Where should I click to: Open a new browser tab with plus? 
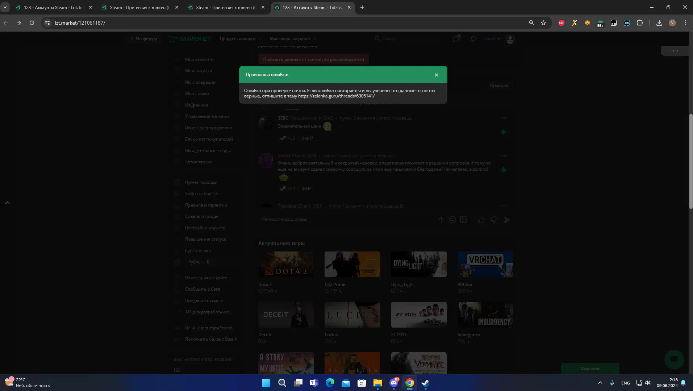[x=362, y=7]
